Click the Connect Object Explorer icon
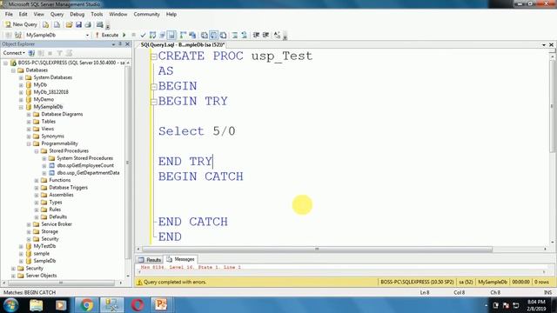The image size is (557, 313). [31, 53]
